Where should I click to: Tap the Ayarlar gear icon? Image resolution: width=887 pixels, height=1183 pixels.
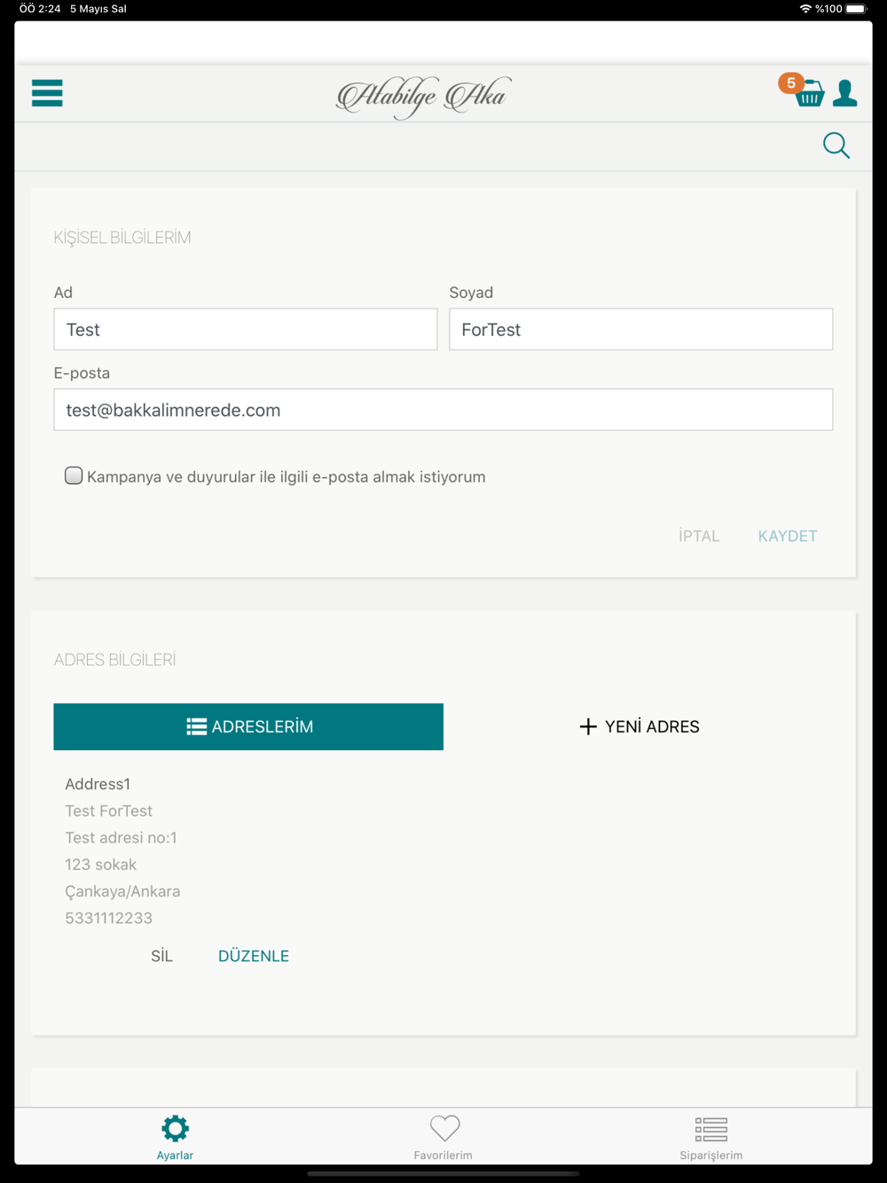tap(176, 1128)
